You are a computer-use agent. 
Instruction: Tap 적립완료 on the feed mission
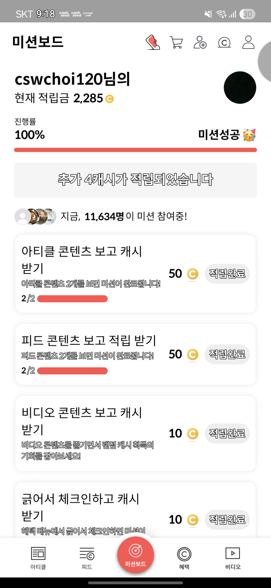coord(227,354)
